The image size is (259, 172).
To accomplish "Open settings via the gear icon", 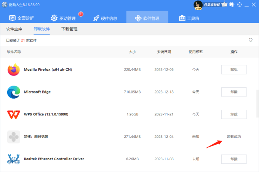I will click(240, 5).
